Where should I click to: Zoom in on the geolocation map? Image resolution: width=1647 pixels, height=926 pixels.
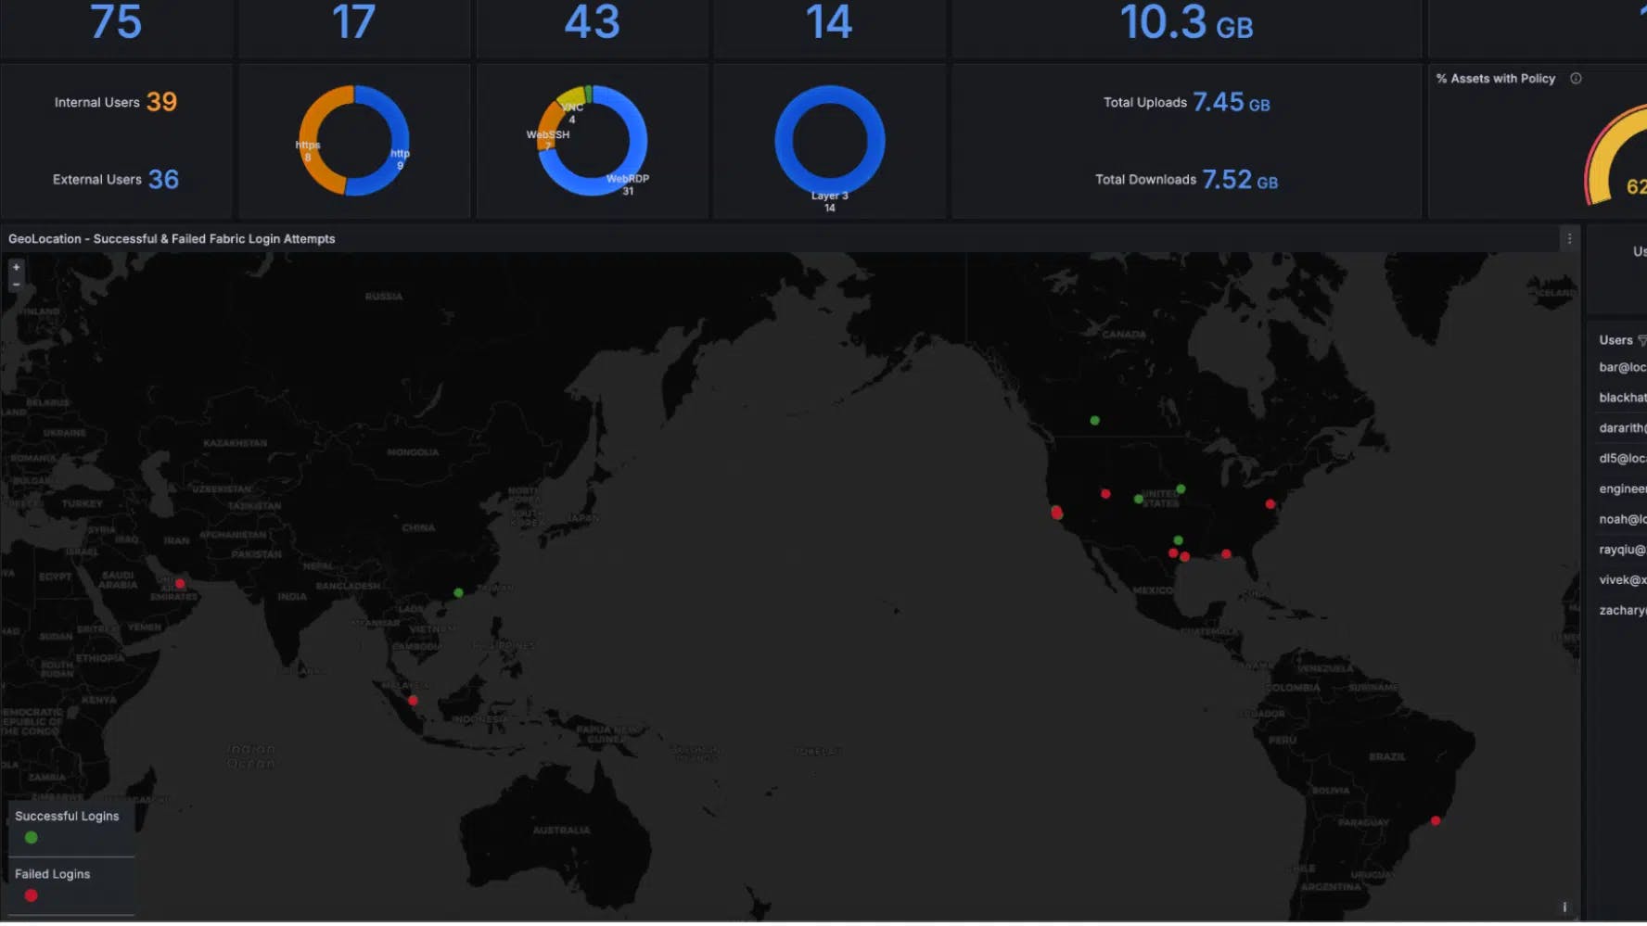[x=16, y=267]
